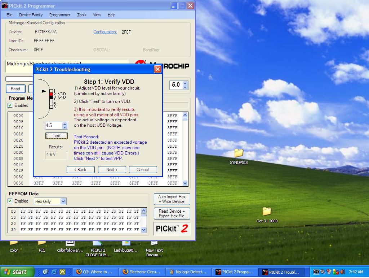This screenshot has height=278, width=369.
Task: Decrease the 4.5 voltage in the Troubleshooting dialog
Action: (65, 127)
